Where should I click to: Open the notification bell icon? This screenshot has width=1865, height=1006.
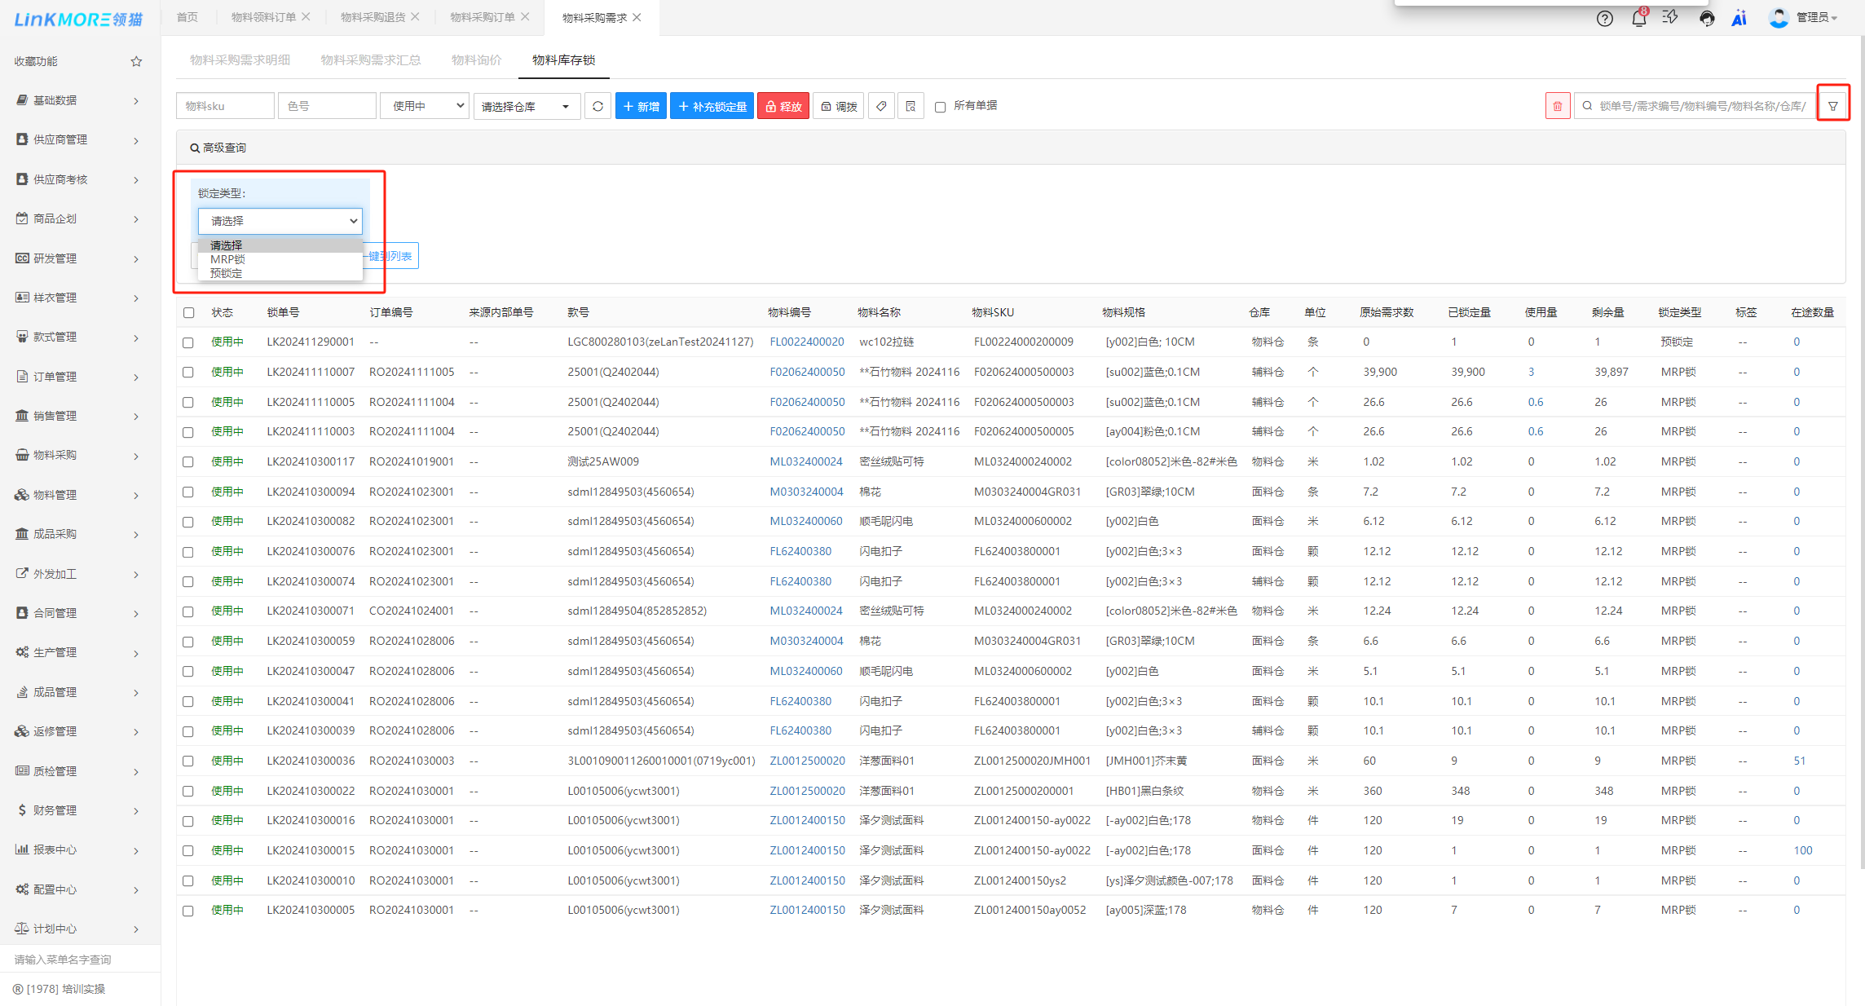1638,18
